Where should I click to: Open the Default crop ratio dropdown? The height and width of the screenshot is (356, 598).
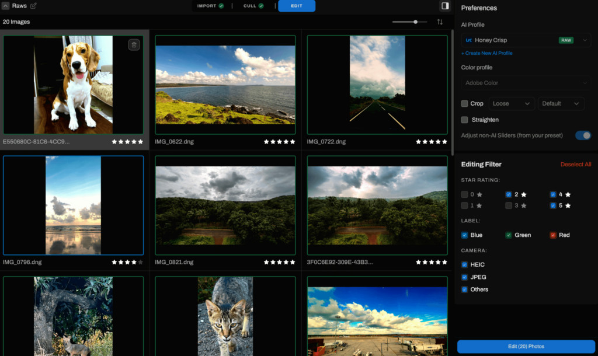pyautogui.click(x=561, y=104)
